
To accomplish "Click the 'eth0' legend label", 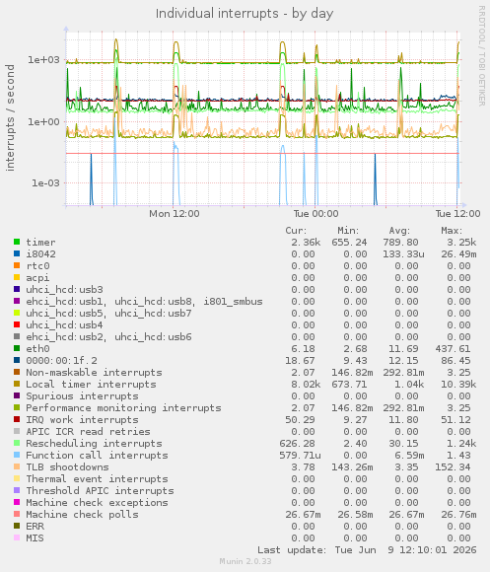I will coord(37,349).
